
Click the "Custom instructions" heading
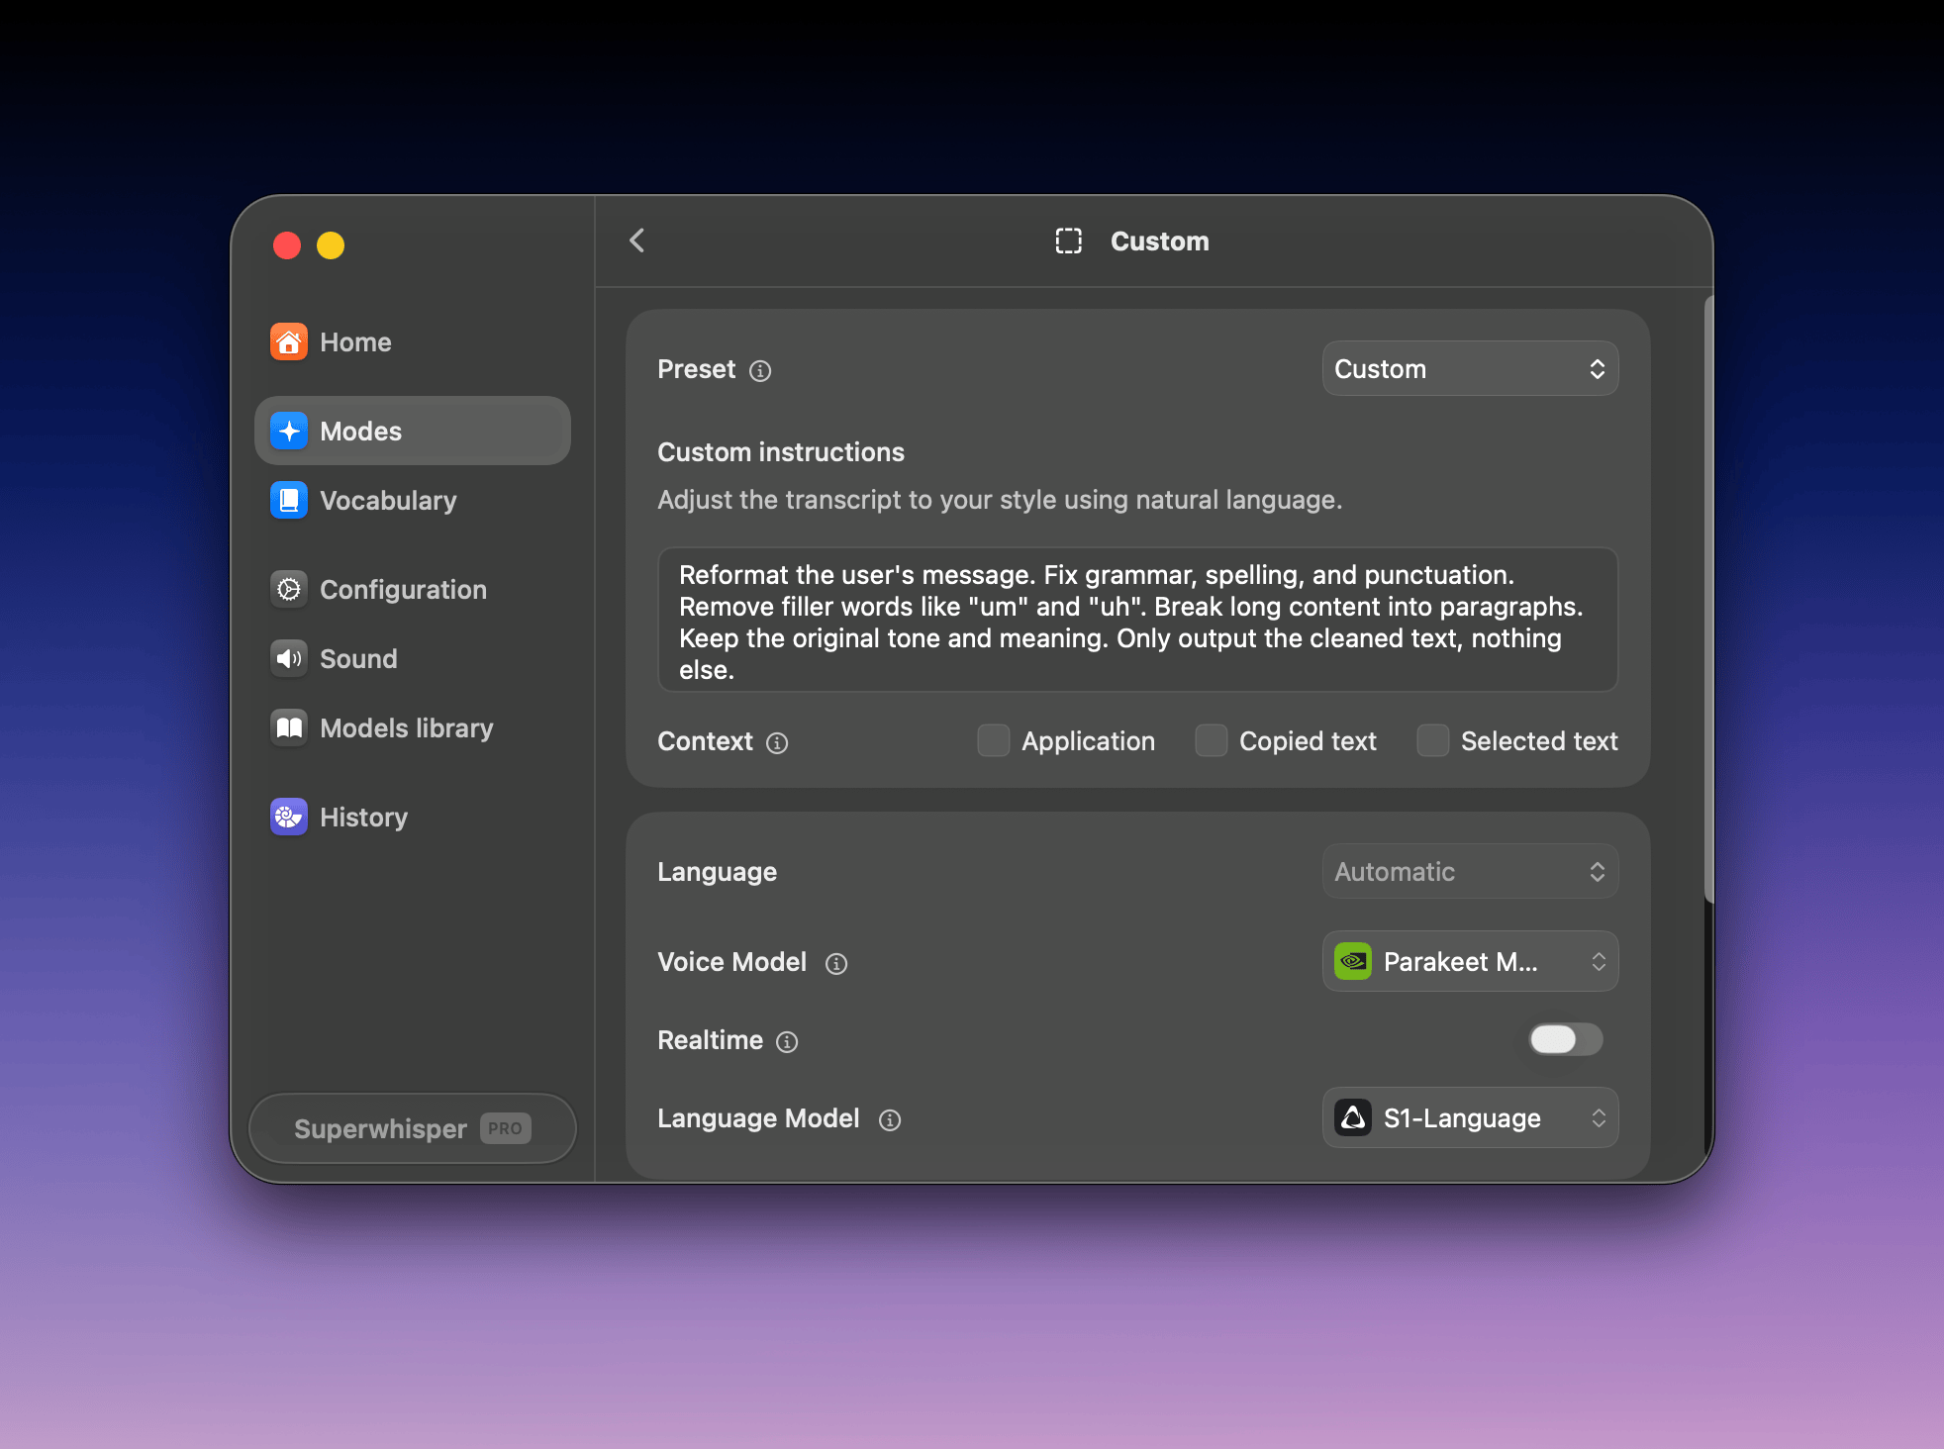781,452
